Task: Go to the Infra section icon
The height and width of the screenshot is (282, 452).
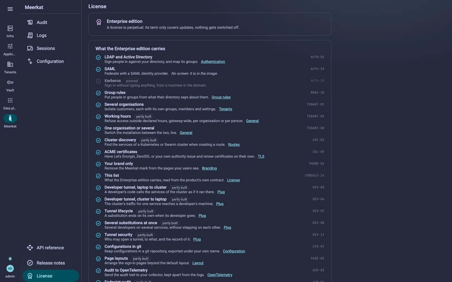Action: click(x=10, y=28)
